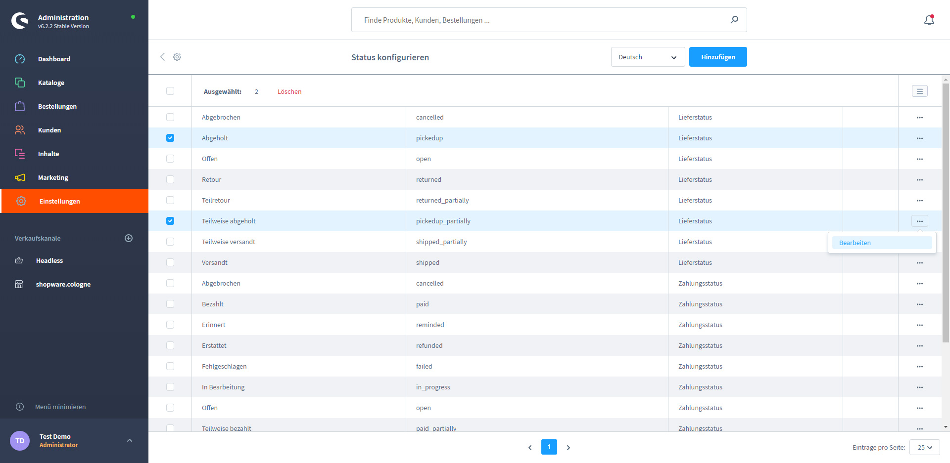Open the Kataloge sidebar icon
Image resolution: width=950 pixels, height=463 pixels.
click(x=20, y=83)
